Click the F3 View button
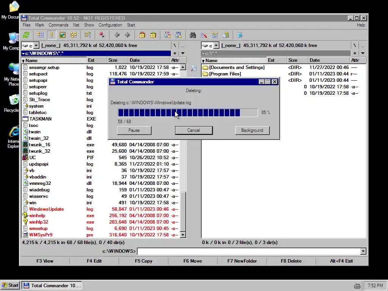Screen dimensions: 388x291 45,261
